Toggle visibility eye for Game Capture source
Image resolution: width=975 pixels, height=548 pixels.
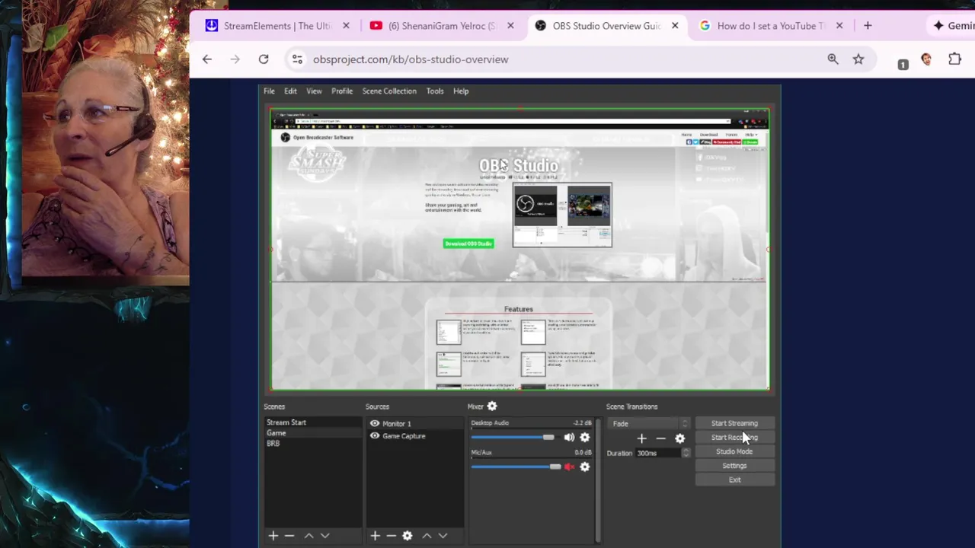tap(375, 436)
